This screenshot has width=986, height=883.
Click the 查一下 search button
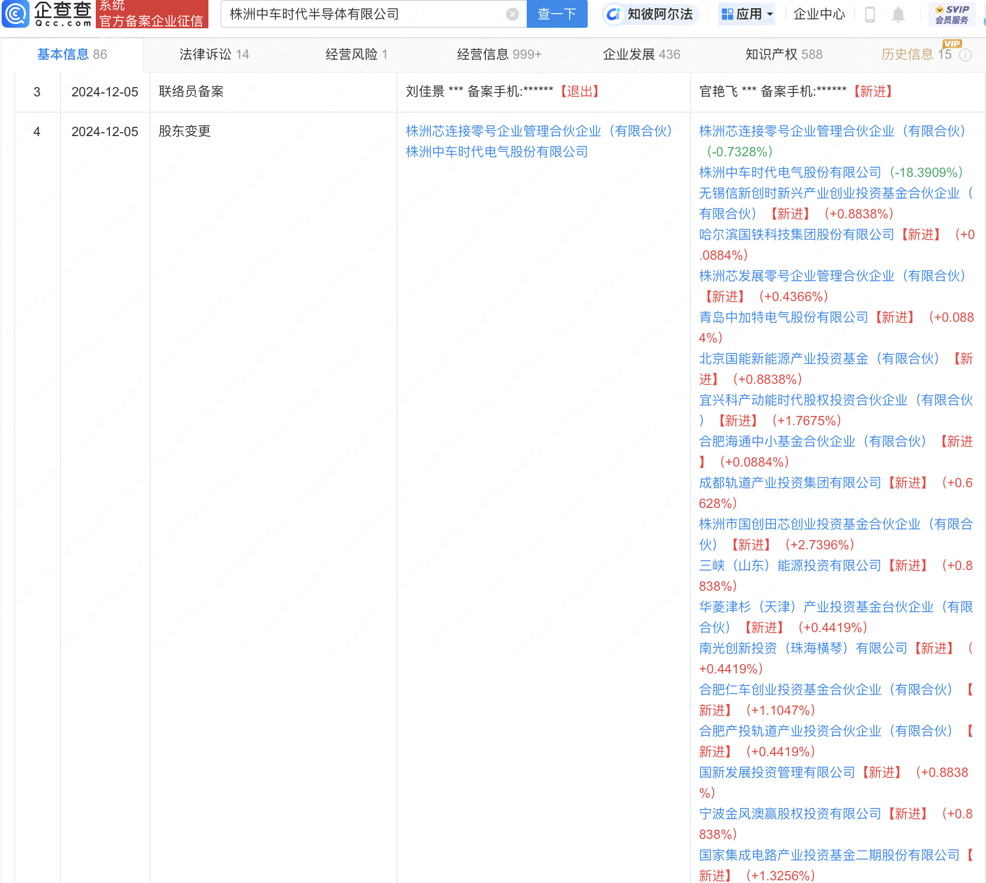[557, 14]
